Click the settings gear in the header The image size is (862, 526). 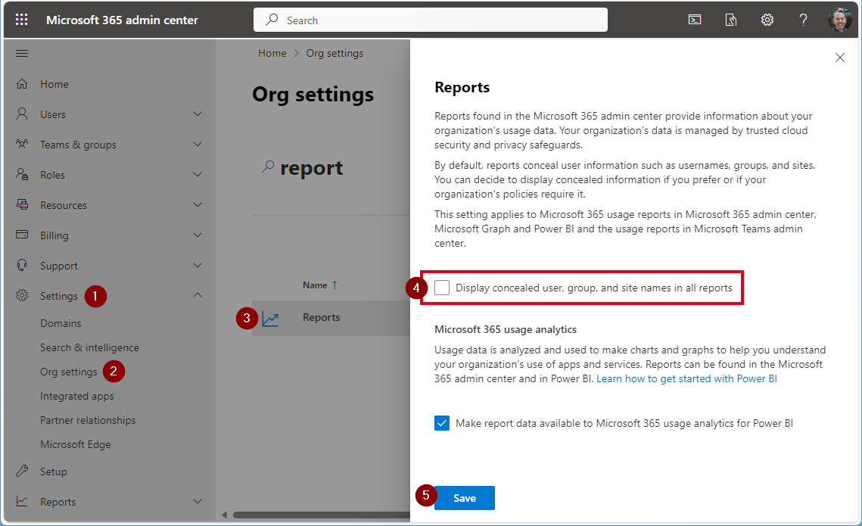767,20
